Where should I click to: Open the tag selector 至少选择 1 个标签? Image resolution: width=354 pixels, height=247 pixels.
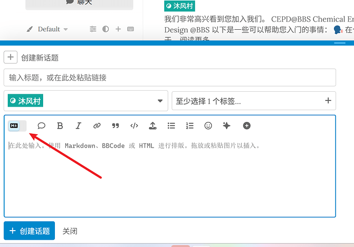tap(253, 101)
